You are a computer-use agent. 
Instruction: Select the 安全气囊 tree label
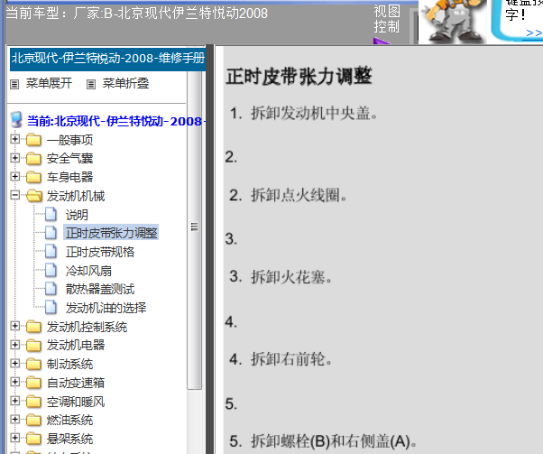pos(69,159)
